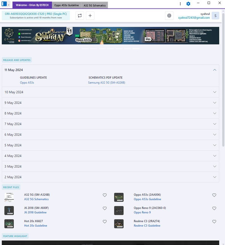Click the A32 5G schematic thumbnail
Viewport: 225px width, 245px height.
click(x=9, y=197)
